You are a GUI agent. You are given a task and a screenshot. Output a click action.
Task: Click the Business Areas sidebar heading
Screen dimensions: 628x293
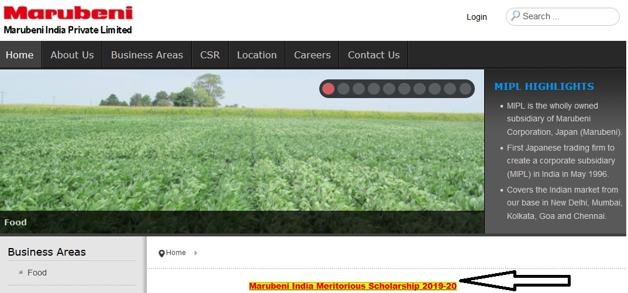[x=47, y=252]
